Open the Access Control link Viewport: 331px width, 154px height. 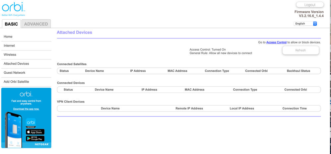click(276, 42)
